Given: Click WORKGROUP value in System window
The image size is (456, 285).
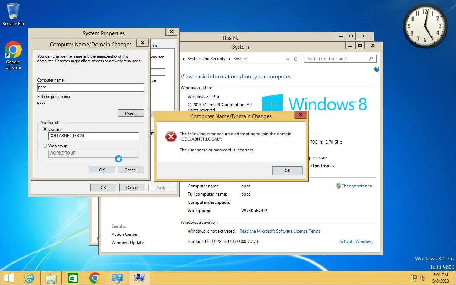Looking at the screenshot, I should (254, 211).
